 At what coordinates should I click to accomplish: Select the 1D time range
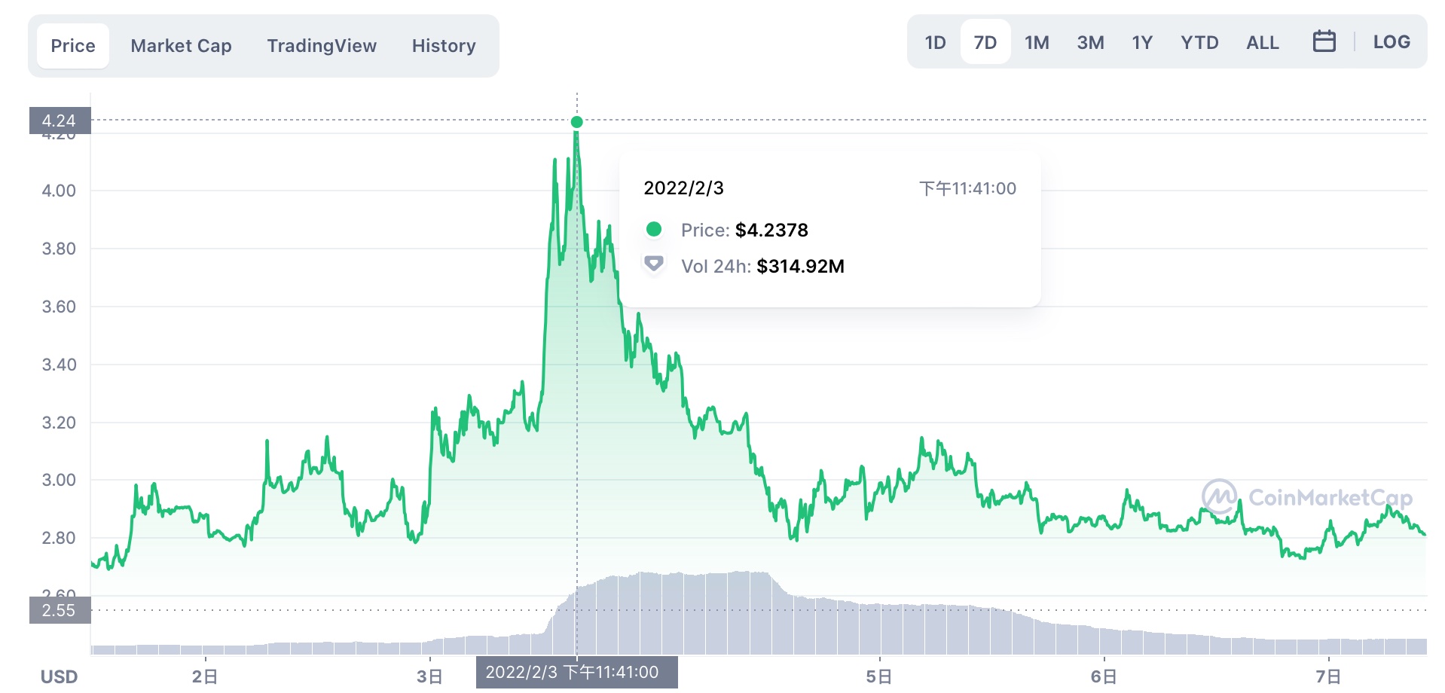pyautogui.click(x=935, y=42)
